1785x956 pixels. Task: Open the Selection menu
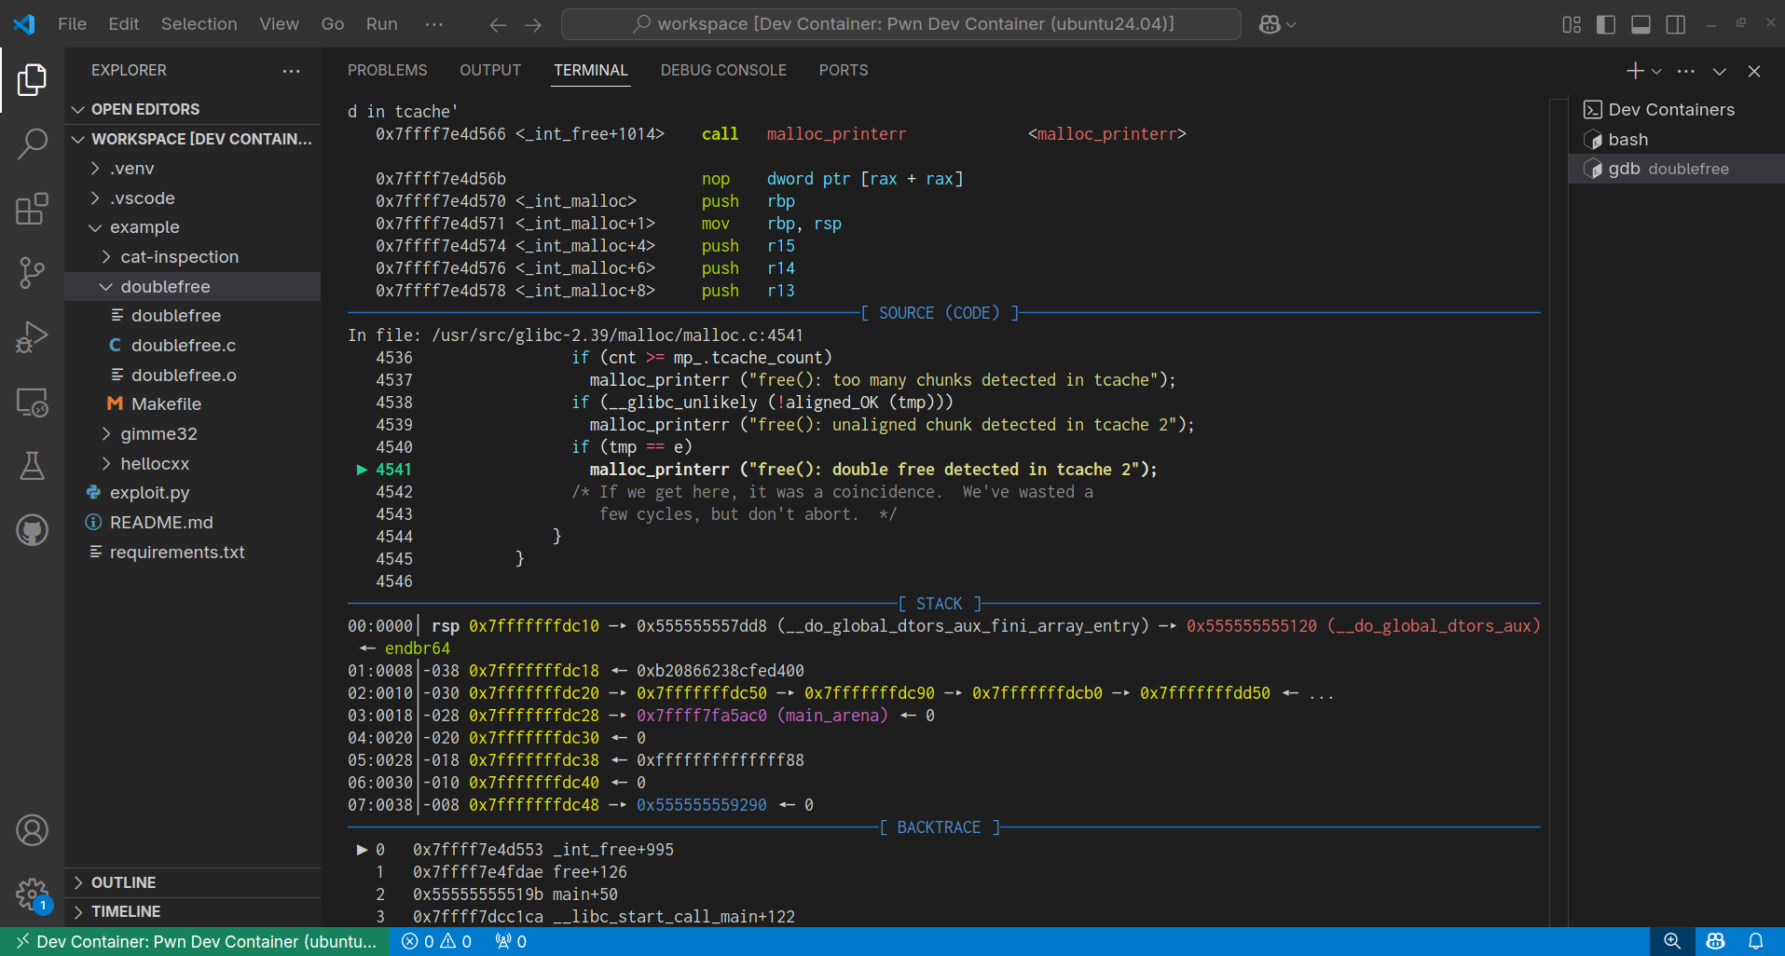[199, 24]
